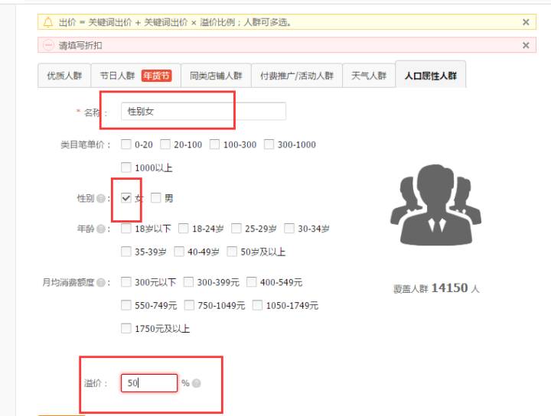Select the 人口属性人群 tab
Viewport: 551px width, 416px height.
(x=430, y=75)
